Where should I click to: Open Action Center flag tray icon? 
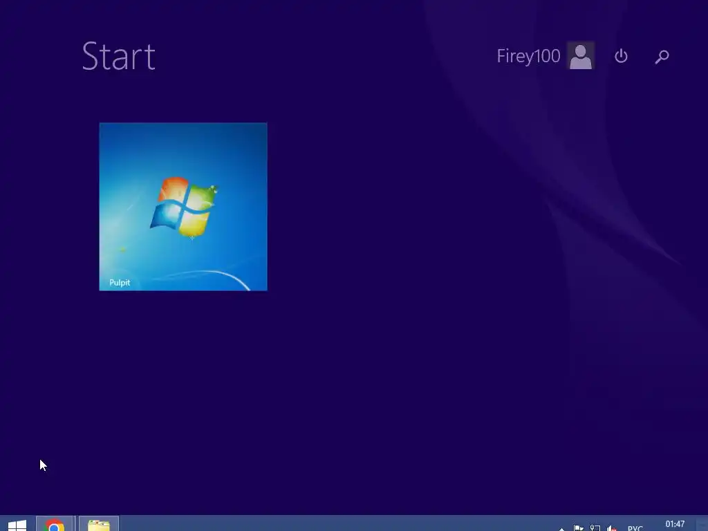coord(578,528)
